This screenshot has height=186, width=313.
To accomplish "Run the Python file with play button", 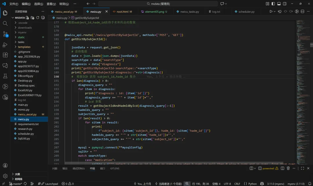I will 271,12.
